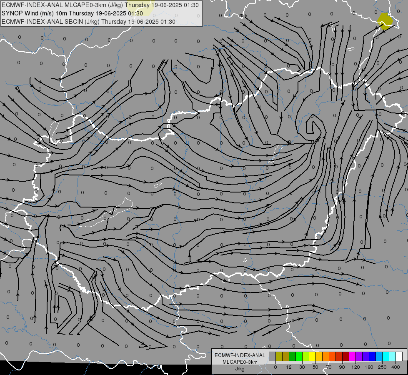The height and width of the screenshot is (375, 408).
Task: Click the J/kg unit label in the legend
Action: pyautogui.click(x=240, y=369)
